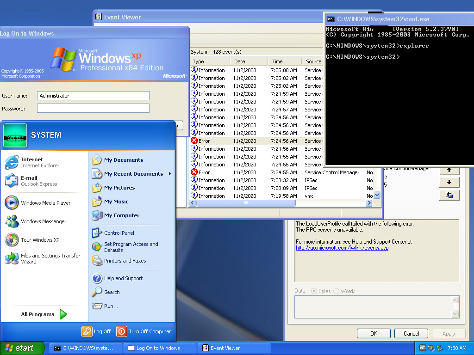474x355 pixels.
Task: Click the 7:30 AM system clock
Action: click(457, 348)
